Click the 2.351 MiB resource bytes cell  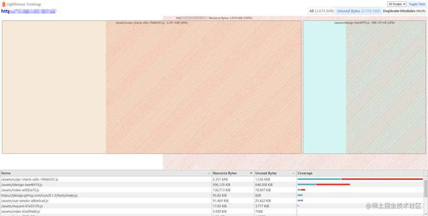[233, 179]
